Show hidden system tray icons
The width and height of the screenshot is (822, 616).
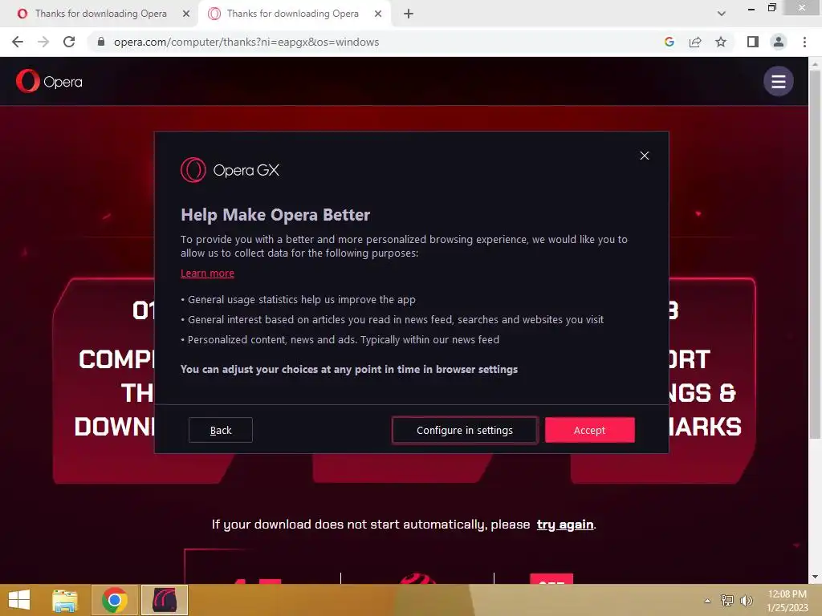(x=707, y=601)
